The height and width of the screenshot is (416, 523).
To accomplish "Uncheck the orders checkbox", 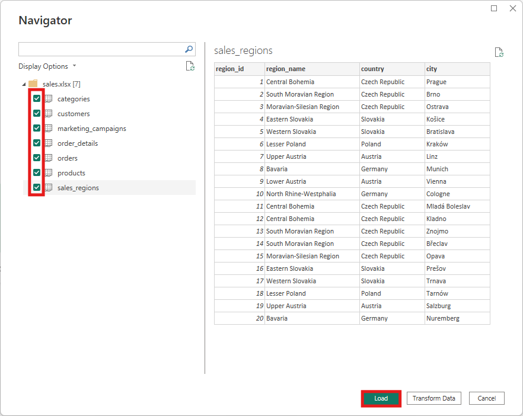I will (x=37, y=158).
